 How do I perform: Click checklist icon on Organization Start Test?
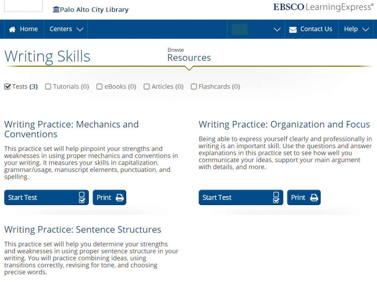276,198
